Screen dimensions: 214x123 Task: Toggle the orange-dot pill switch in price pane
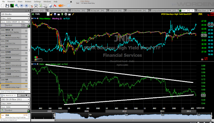coord(38,60)
